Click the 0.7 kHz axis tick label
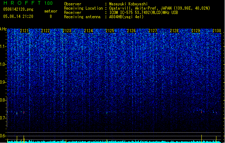Viewport: 225px width, 143px height. coord(3,118)
